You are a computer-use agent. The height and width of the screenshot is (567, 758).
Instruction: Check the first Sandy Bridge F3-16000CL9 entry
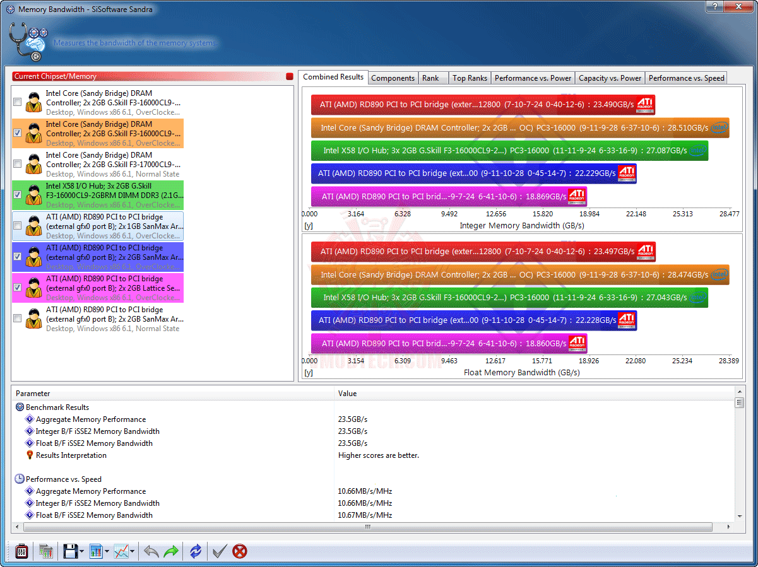point(18,102)
